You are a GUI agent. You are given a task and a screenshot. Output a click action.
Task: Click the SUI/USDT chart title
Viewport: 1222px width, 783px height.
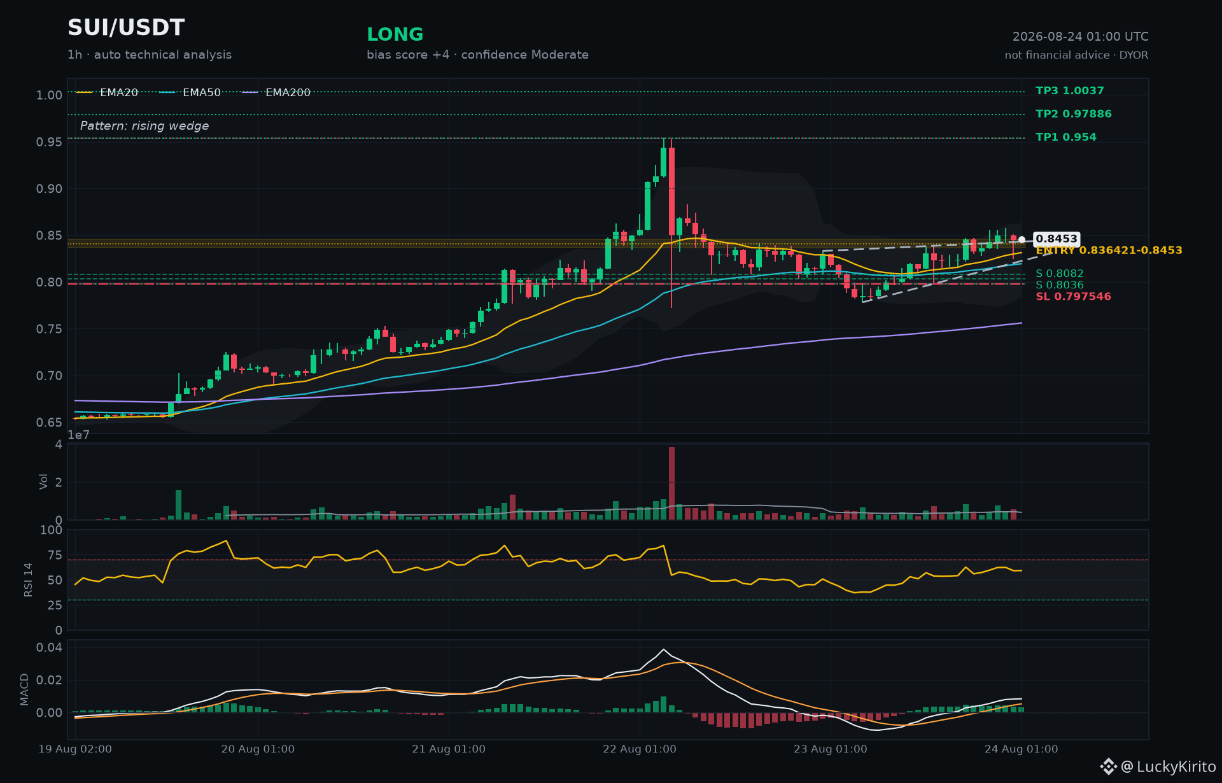point(126,28)
